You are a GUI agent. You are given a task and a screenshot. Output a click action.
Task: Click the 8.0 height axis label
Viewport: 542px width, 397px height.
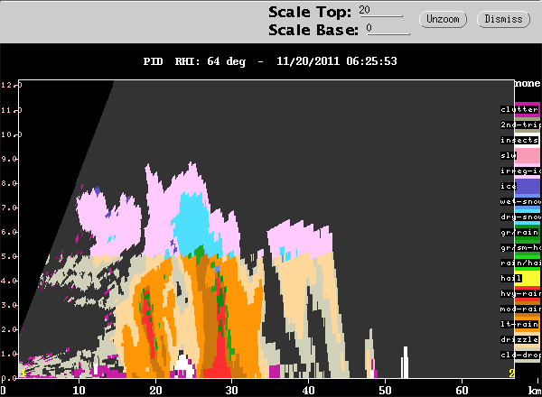9,183
